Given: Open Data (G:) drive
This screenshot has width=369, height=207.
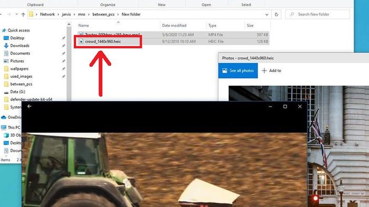Looking at the screenshot, I should 17,91.
